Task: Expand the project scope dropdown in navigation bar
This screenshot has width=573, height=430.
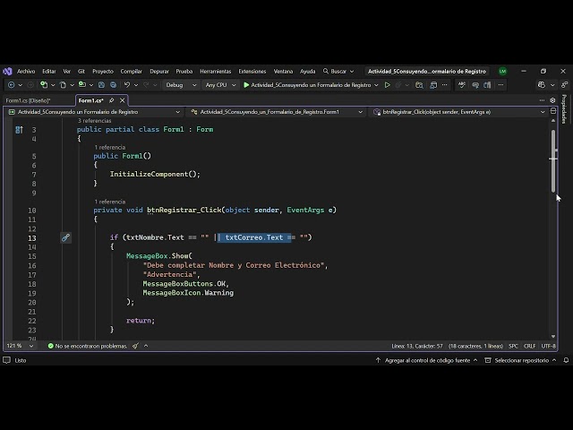Action: click(178, 112)
